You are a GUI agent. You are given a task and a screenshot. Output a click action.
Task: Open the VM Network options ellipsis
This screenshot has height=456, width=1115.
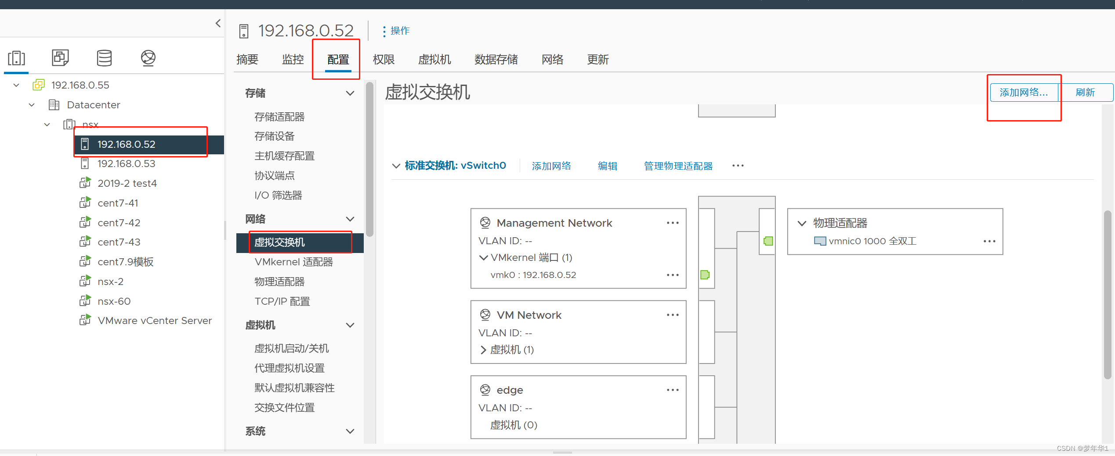point(673,315)
